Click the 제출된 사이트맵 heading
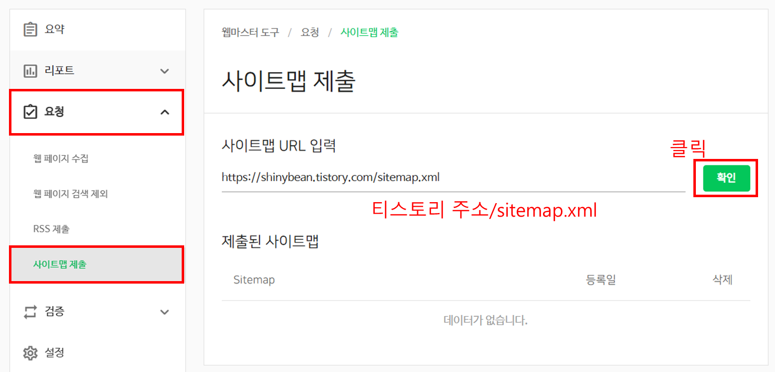The height and width of the screenshot is (372, 775). tap(270, 241)
